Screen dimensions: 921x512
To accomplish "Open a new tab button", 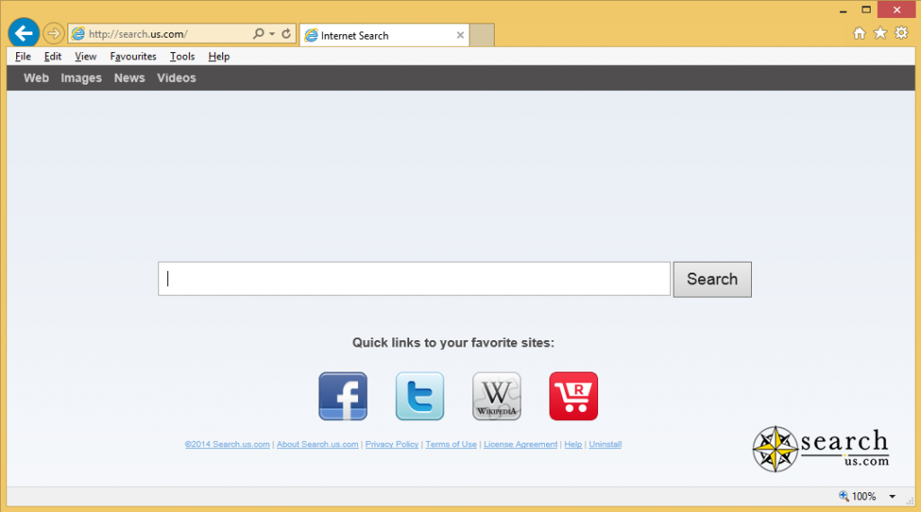I will 482,35.
